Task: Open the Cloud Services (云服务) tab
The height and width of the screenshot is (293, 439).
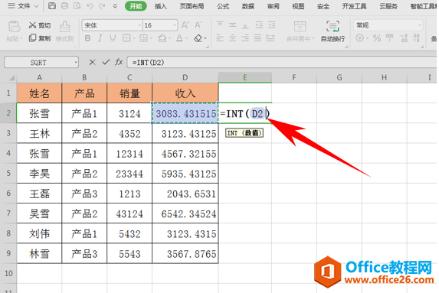Action: (388, 6)
